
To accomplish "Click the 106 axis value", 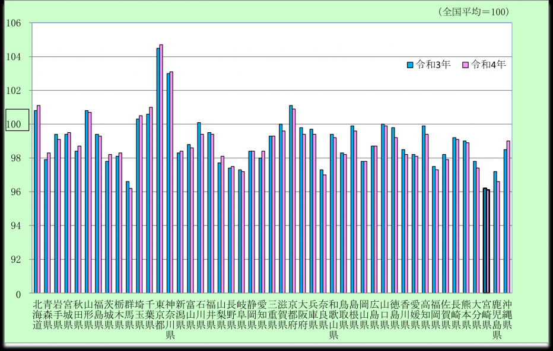I will [x=14, y=23].
